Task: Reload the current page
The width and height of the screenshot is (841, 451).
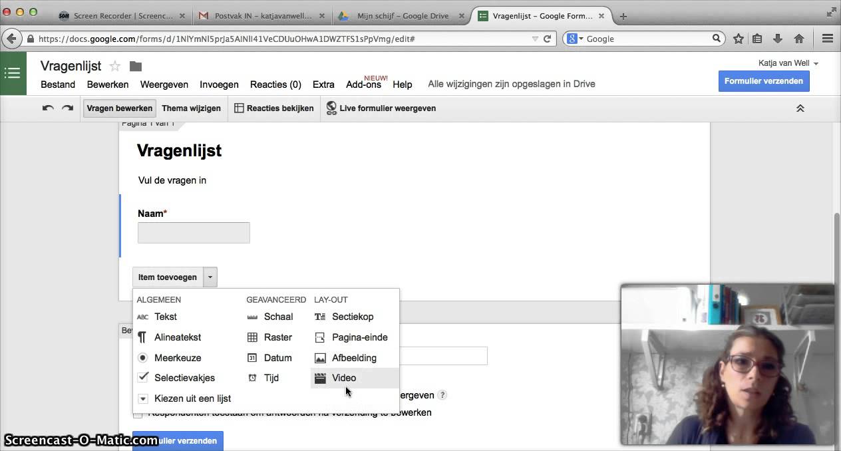Action: pos(548,39)
